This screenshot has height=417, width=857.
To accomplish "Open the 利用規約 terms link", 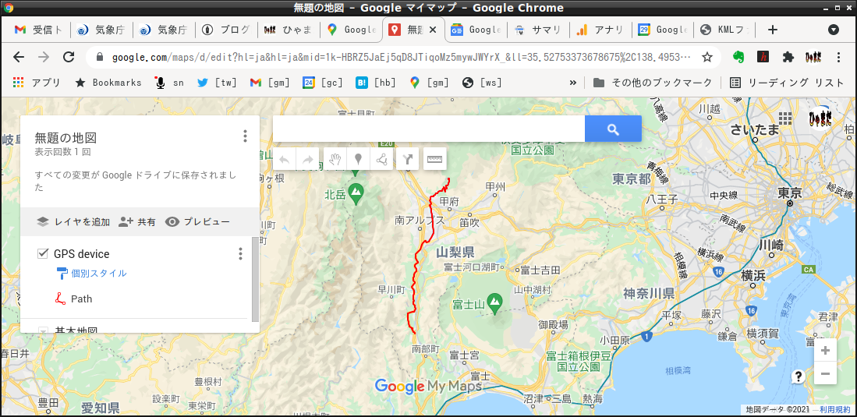I will tap(834, 409).
